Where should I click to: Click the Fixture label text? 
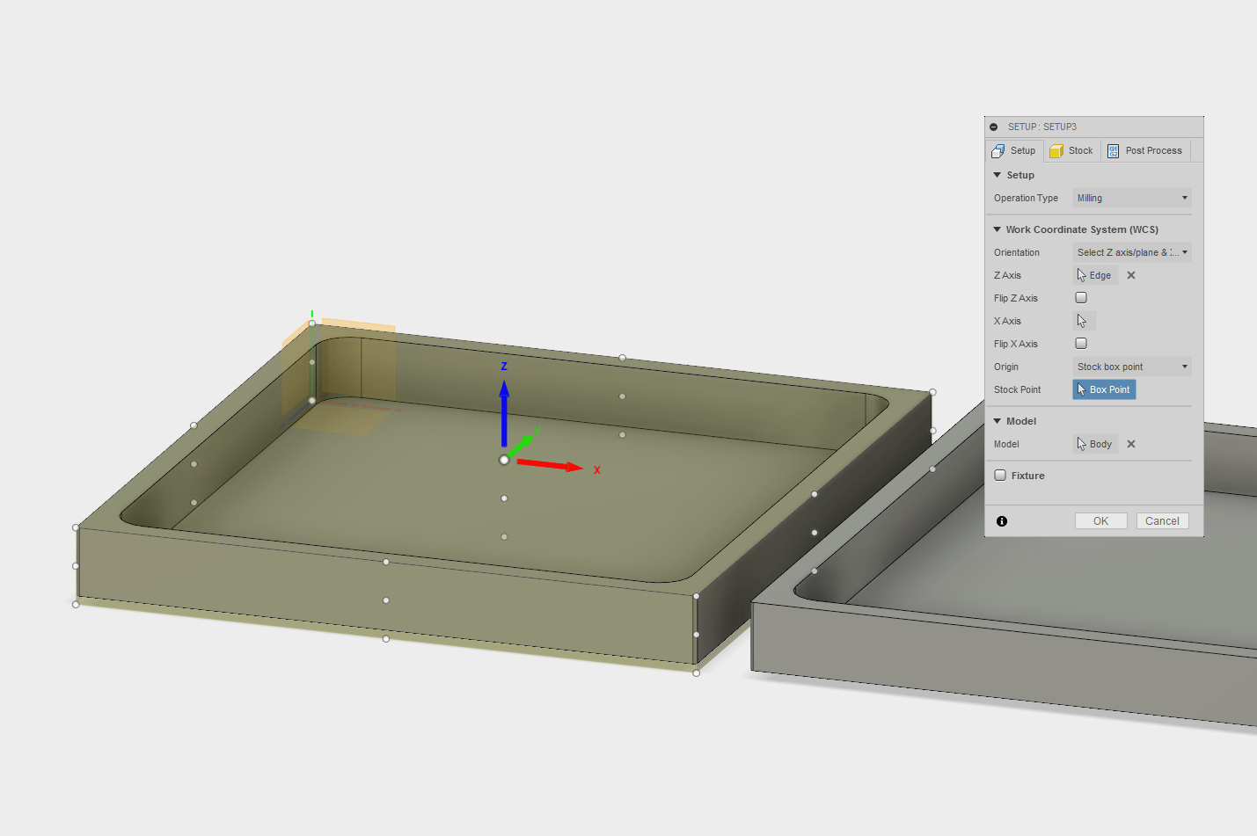point(1028,476)
